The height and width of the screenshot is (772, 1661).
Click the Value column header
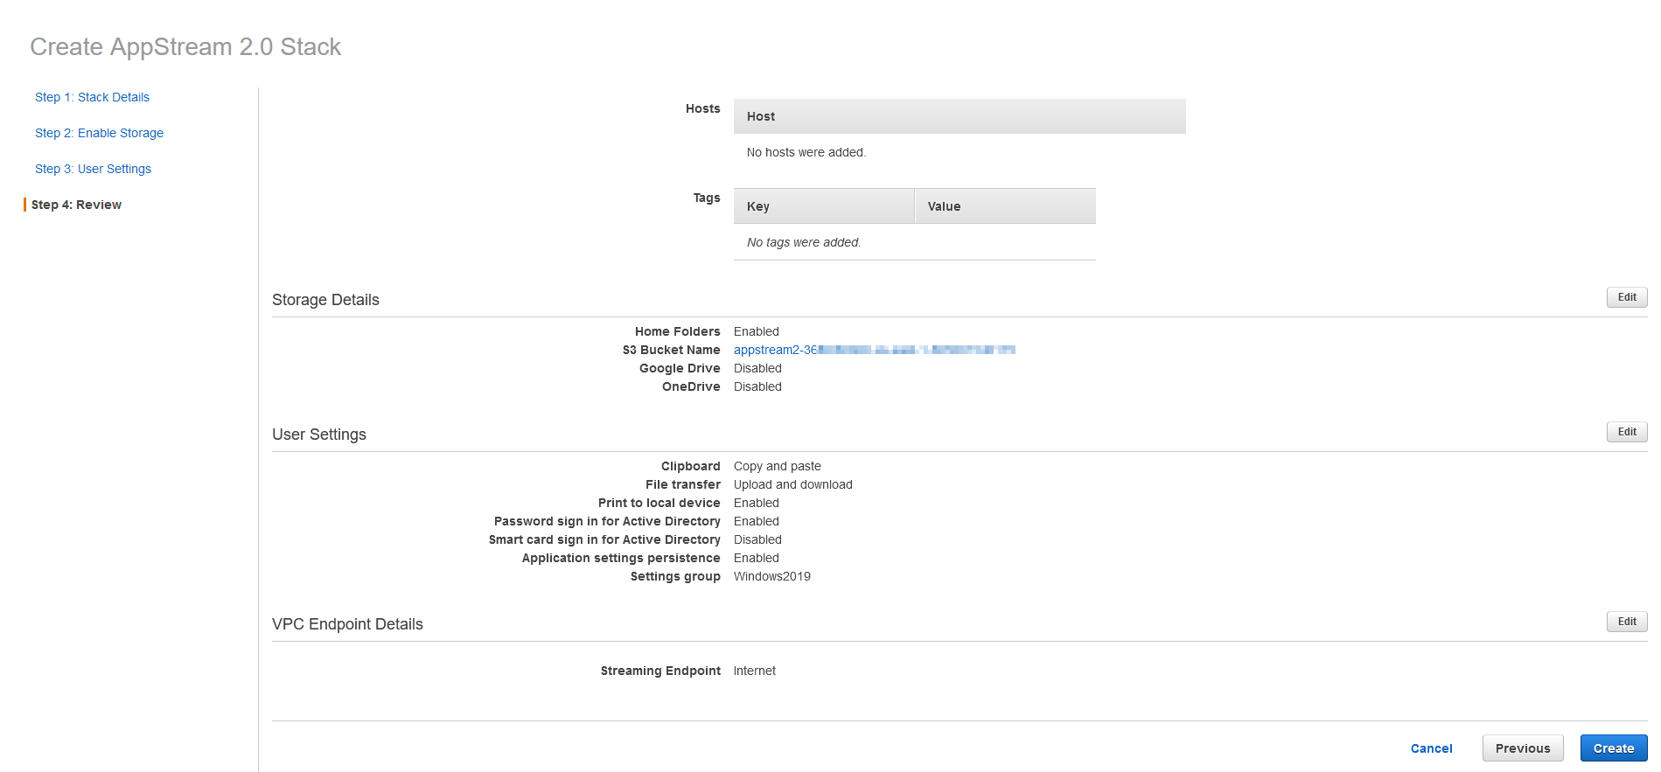943,206
